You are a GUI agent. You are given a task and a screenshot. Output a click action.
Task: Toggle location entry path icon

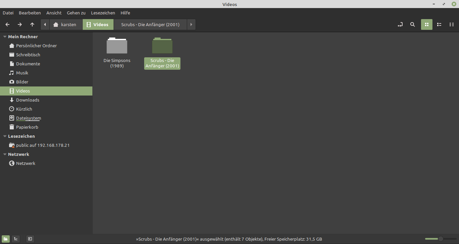400,24
